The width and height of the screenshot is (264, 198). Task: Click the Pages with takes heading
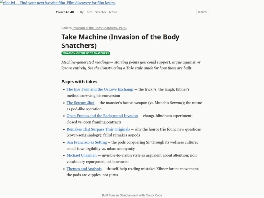pyautogui.click(x=79, y=82)
